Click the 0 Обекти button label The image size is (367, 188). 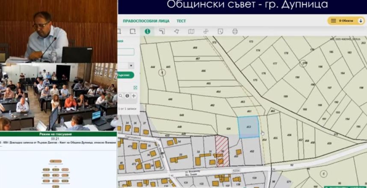pyautogui.click(x=346, y=21)
